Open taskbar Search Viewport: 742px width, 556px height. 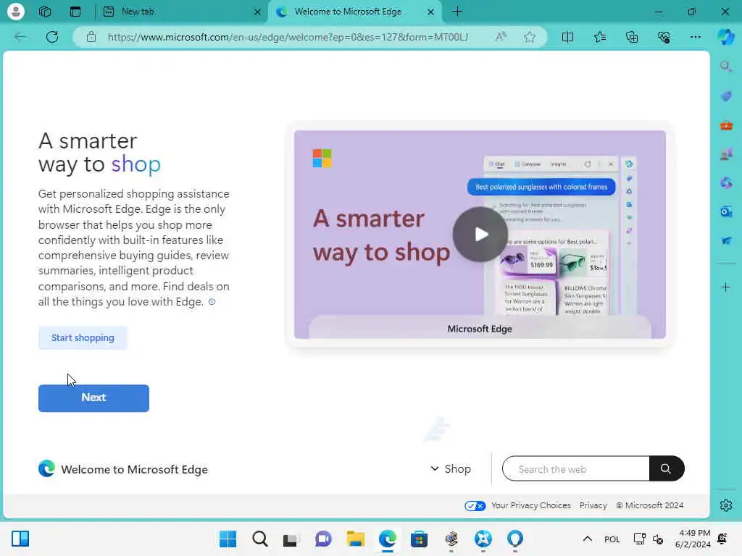pos(260,539)
